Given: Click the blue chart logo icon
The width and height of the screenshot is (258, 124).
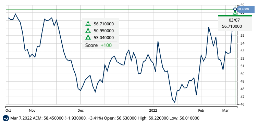Looking at the screenshot, I should click(x=6, y=118).
